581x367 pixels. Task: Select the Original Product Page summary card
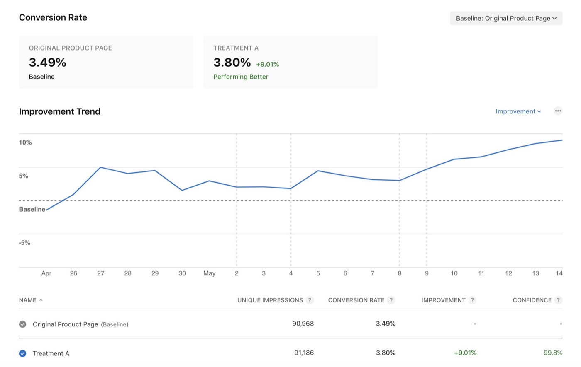[x=106, y=62]
